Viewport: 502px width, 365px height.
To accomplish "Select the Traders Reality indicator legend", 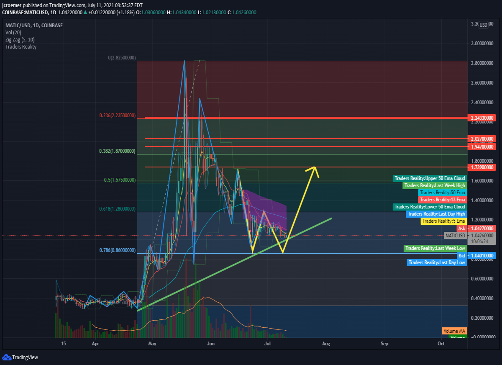I will (x=21, y=46).
